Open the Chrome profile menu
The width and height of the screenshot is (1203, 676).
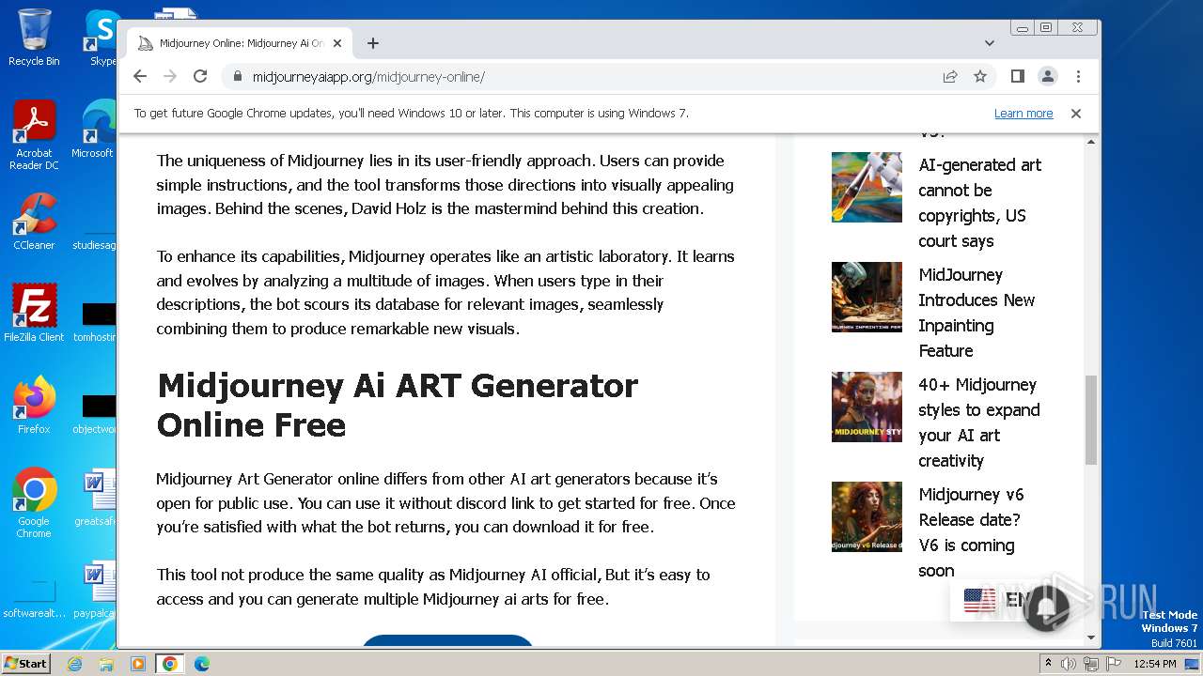pos(1047,76)
